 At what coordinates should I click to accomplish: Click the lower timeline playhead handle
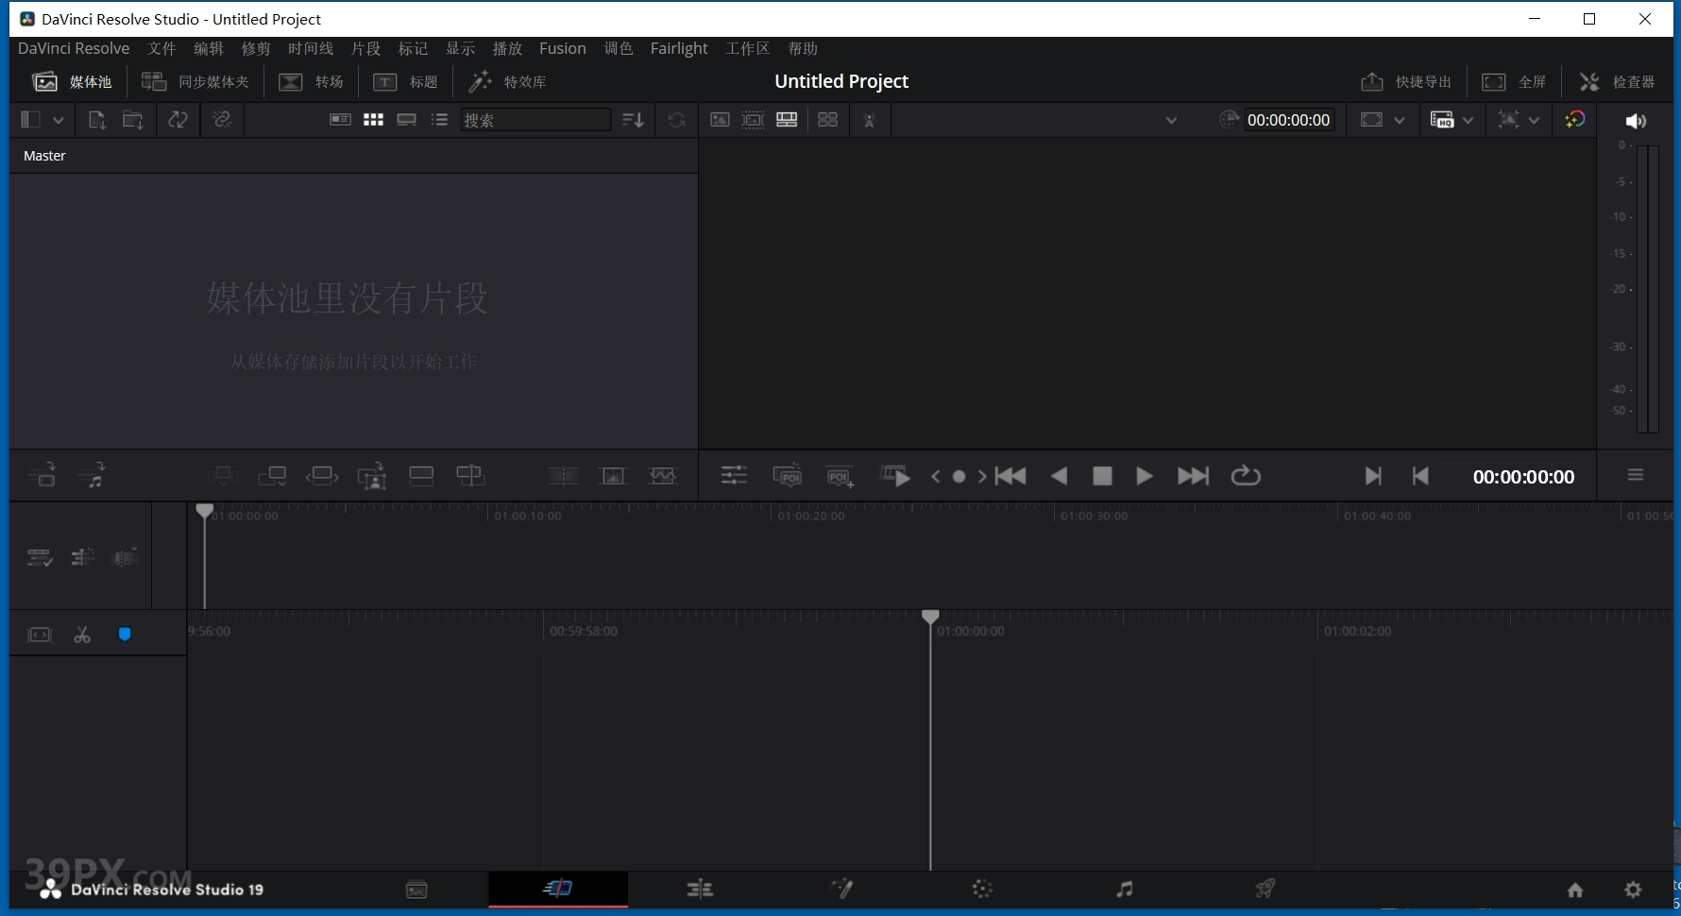tap(930, 617)
